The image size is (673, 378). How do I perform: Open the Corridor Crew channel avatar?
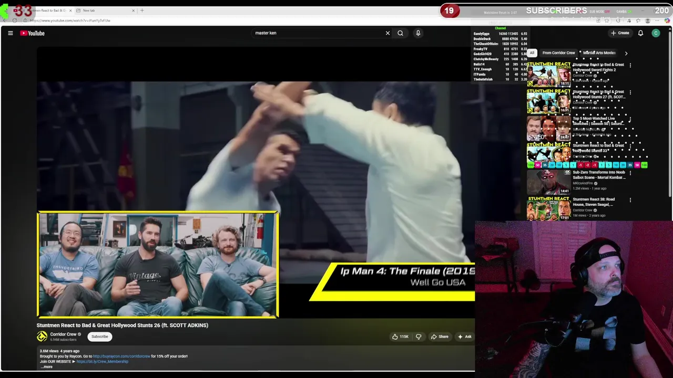point(42,337)
